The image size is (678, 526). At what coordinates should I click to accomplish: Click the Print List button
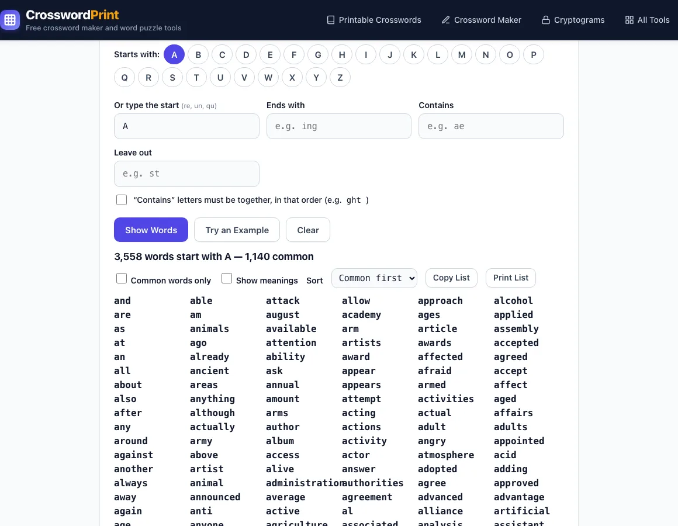[511, 278]
